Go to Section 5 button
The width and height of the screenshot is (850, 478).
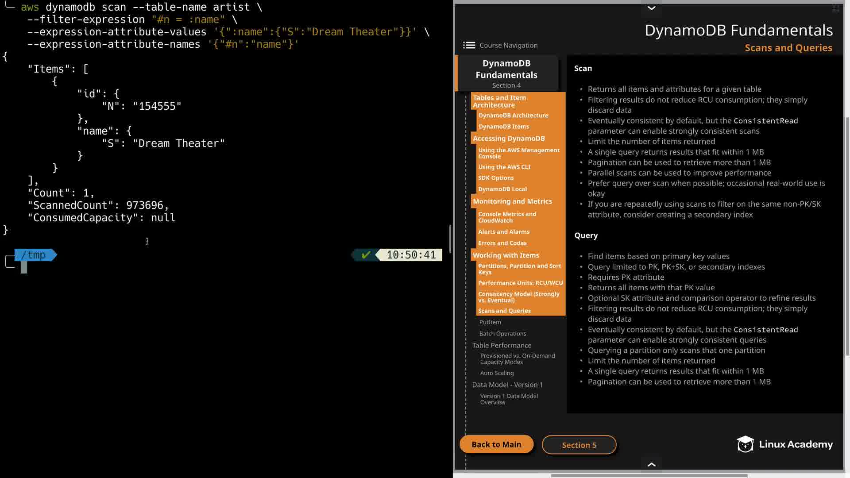[579, 445]
